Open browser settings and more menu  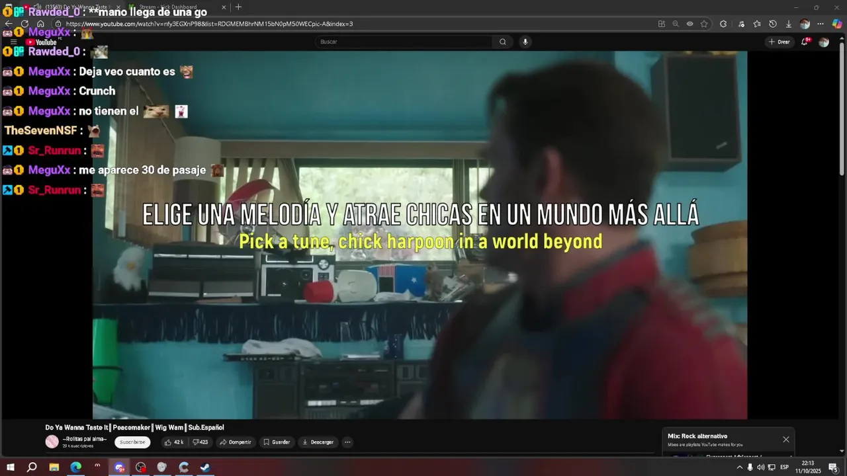[x=821, y=24]
